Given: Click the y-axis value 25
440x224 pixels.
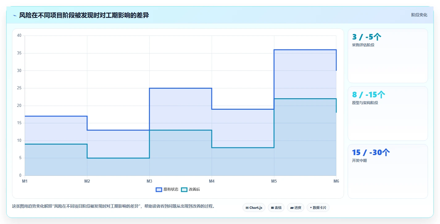Looking at the screenshot, I should click(19, 88).
